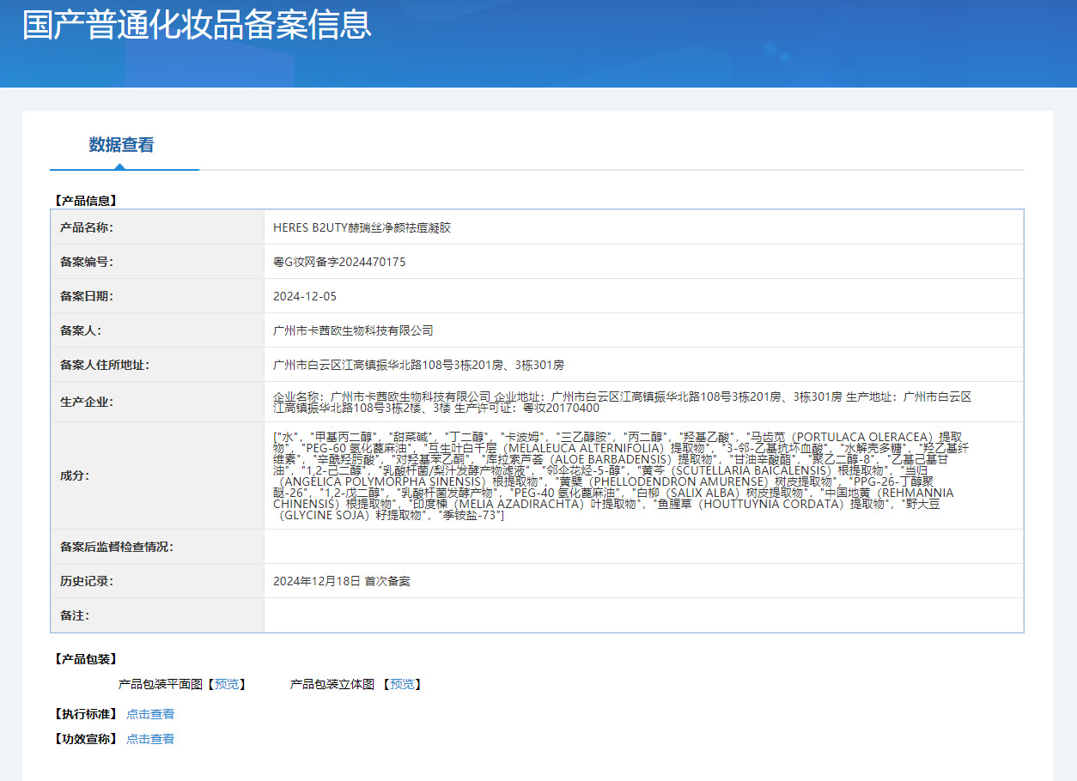Click the 生产企业 row label
The image size is (1077, 781).
tap(87, 402)
